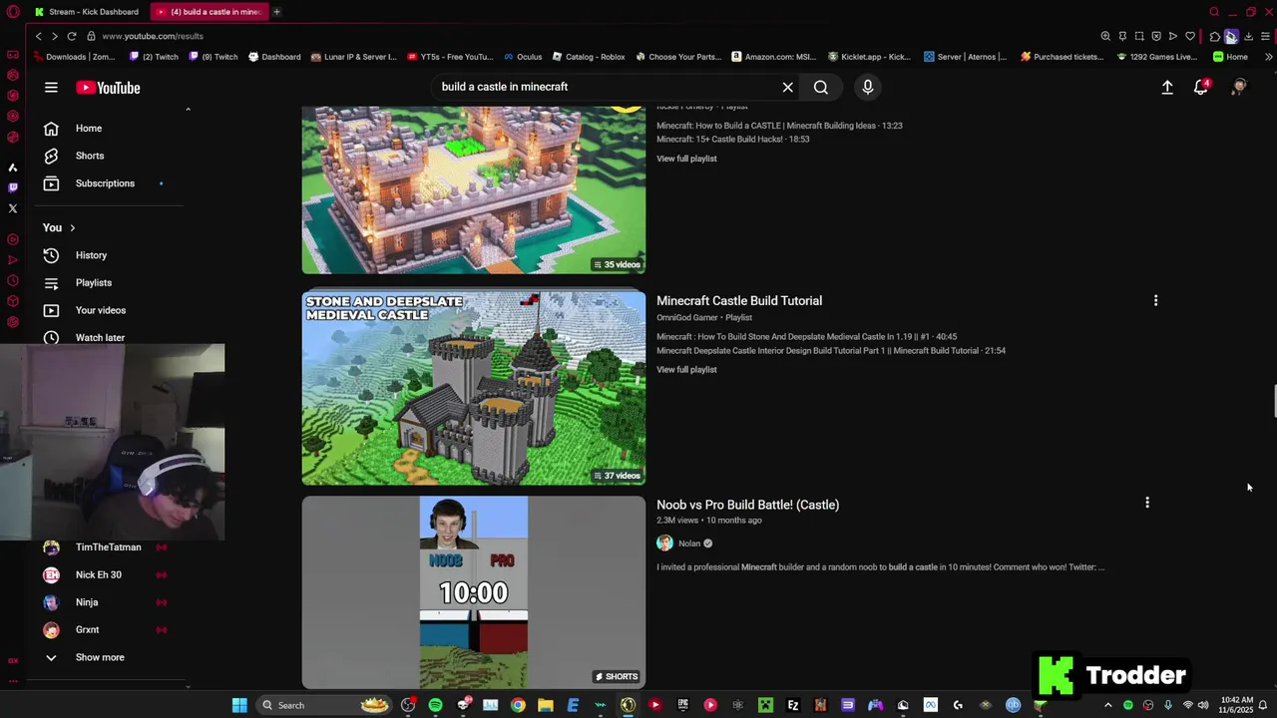Viewport: 1277px width, 718px height.
Task: Select the build a castle in minecraft tab
Action: 209,12
